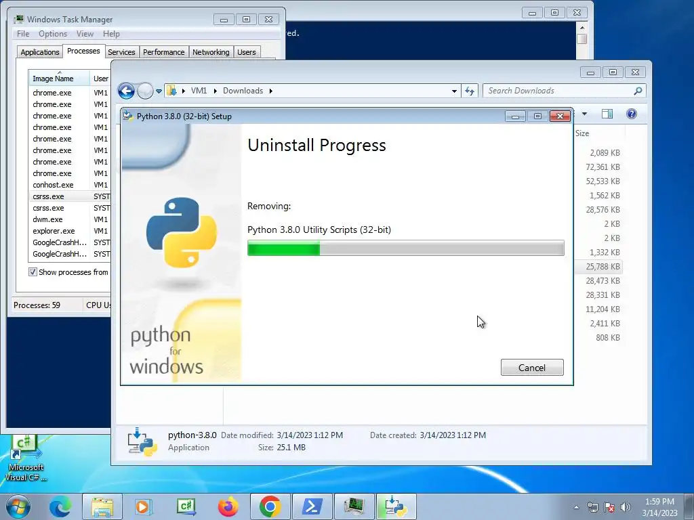Sort processes by User column
Screen dimensions: 694x520
pyautogui.click(x=100, y=79)
